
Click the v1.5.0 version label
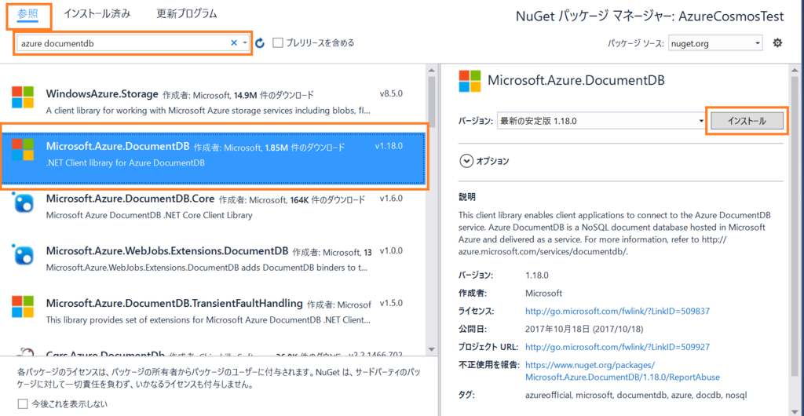[391, 303]
